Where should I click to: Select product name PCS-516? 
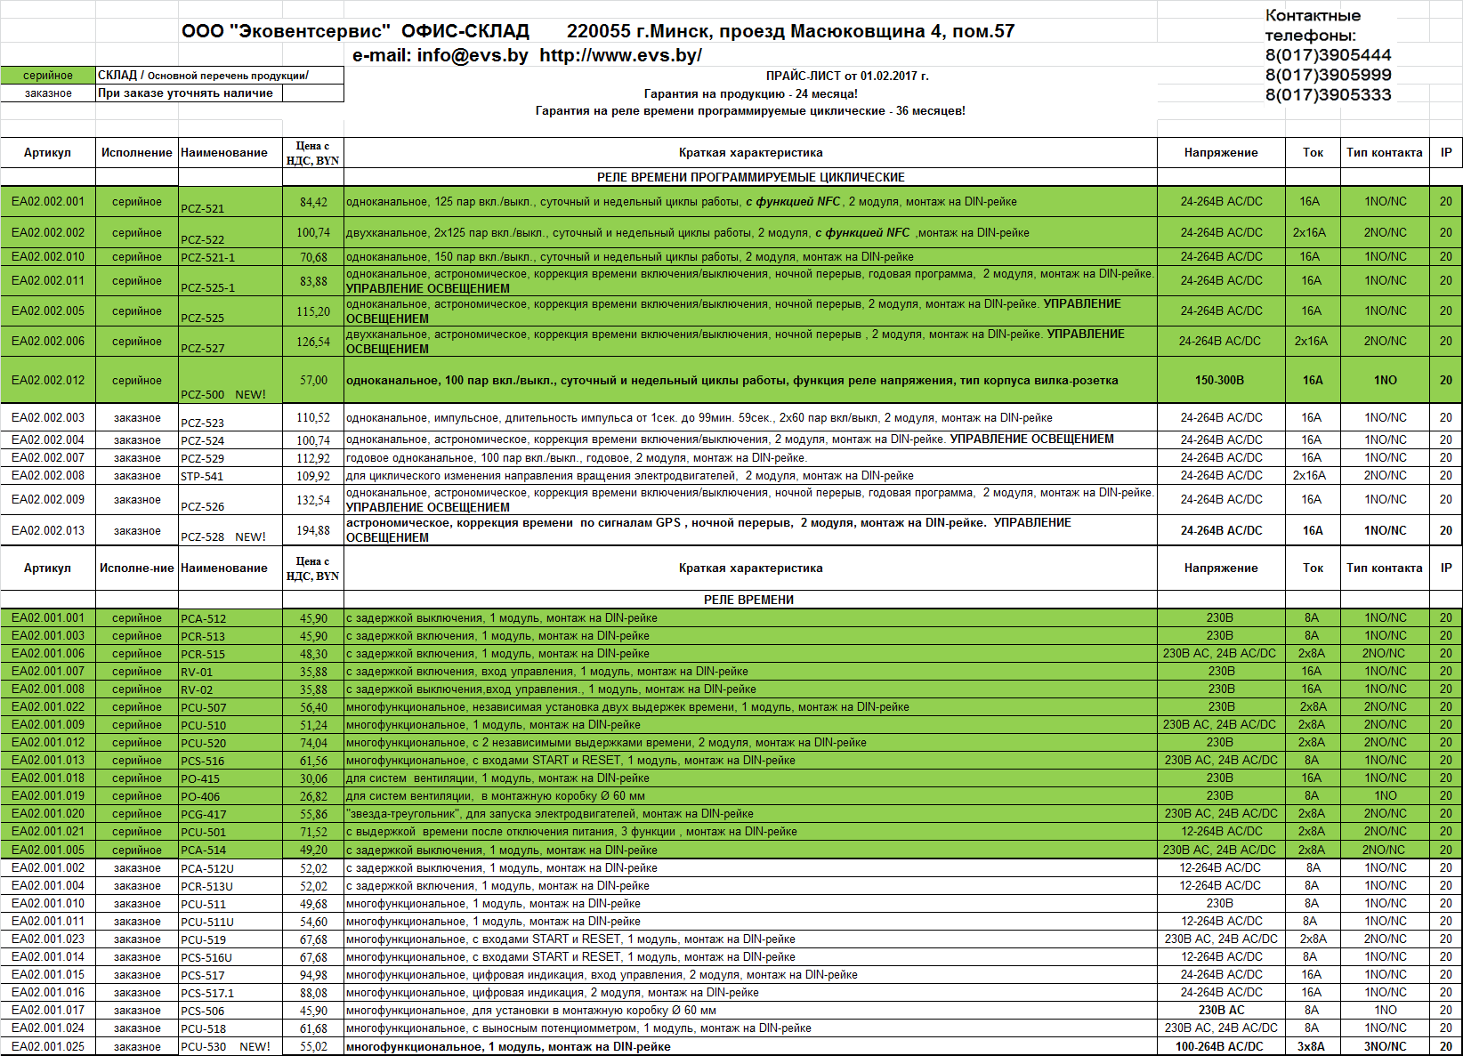203,761
